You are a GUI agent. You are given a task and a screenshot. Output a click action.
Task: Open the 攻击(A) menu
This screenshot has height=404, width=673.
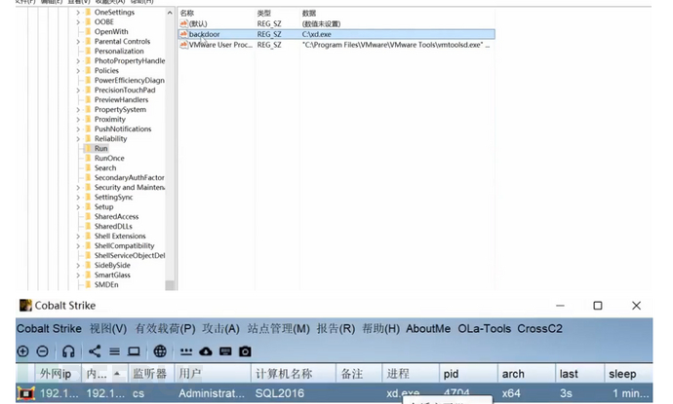tap(221, 329)
